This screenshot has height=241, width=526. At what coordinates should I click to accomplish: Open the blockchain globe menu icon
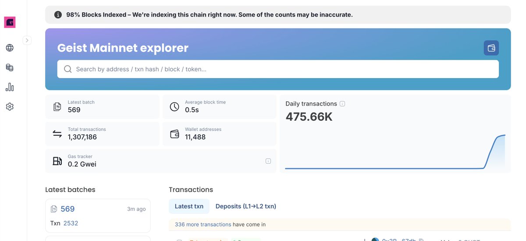tap(10, 48)
